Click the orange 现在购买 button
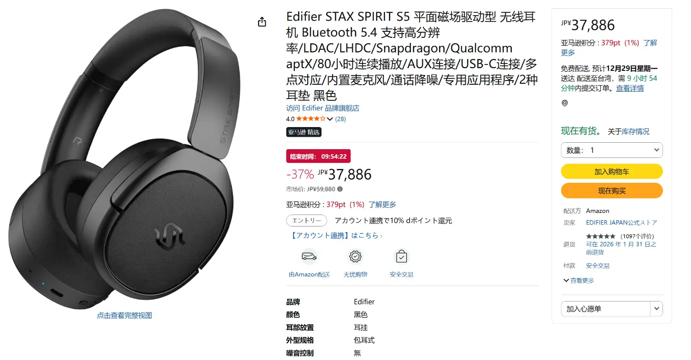The width and height of the screenshot is (691, 360). tap(612, 191)
